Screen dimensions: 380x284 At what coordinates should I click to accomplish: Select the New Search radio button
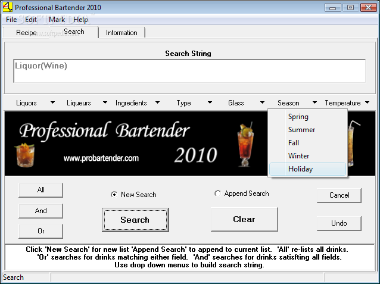[x=133, y=194]
